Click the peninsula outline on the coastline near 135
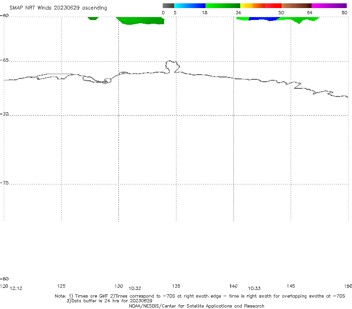Image resolution: width=352 pixels, height=309 pixels. pos(172,67)
